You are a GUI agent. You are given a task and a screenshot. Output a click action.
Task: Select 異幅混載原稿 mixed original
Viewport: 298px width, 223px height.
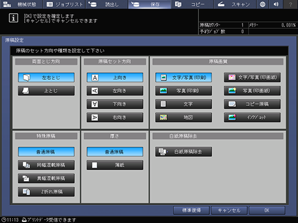46,178
